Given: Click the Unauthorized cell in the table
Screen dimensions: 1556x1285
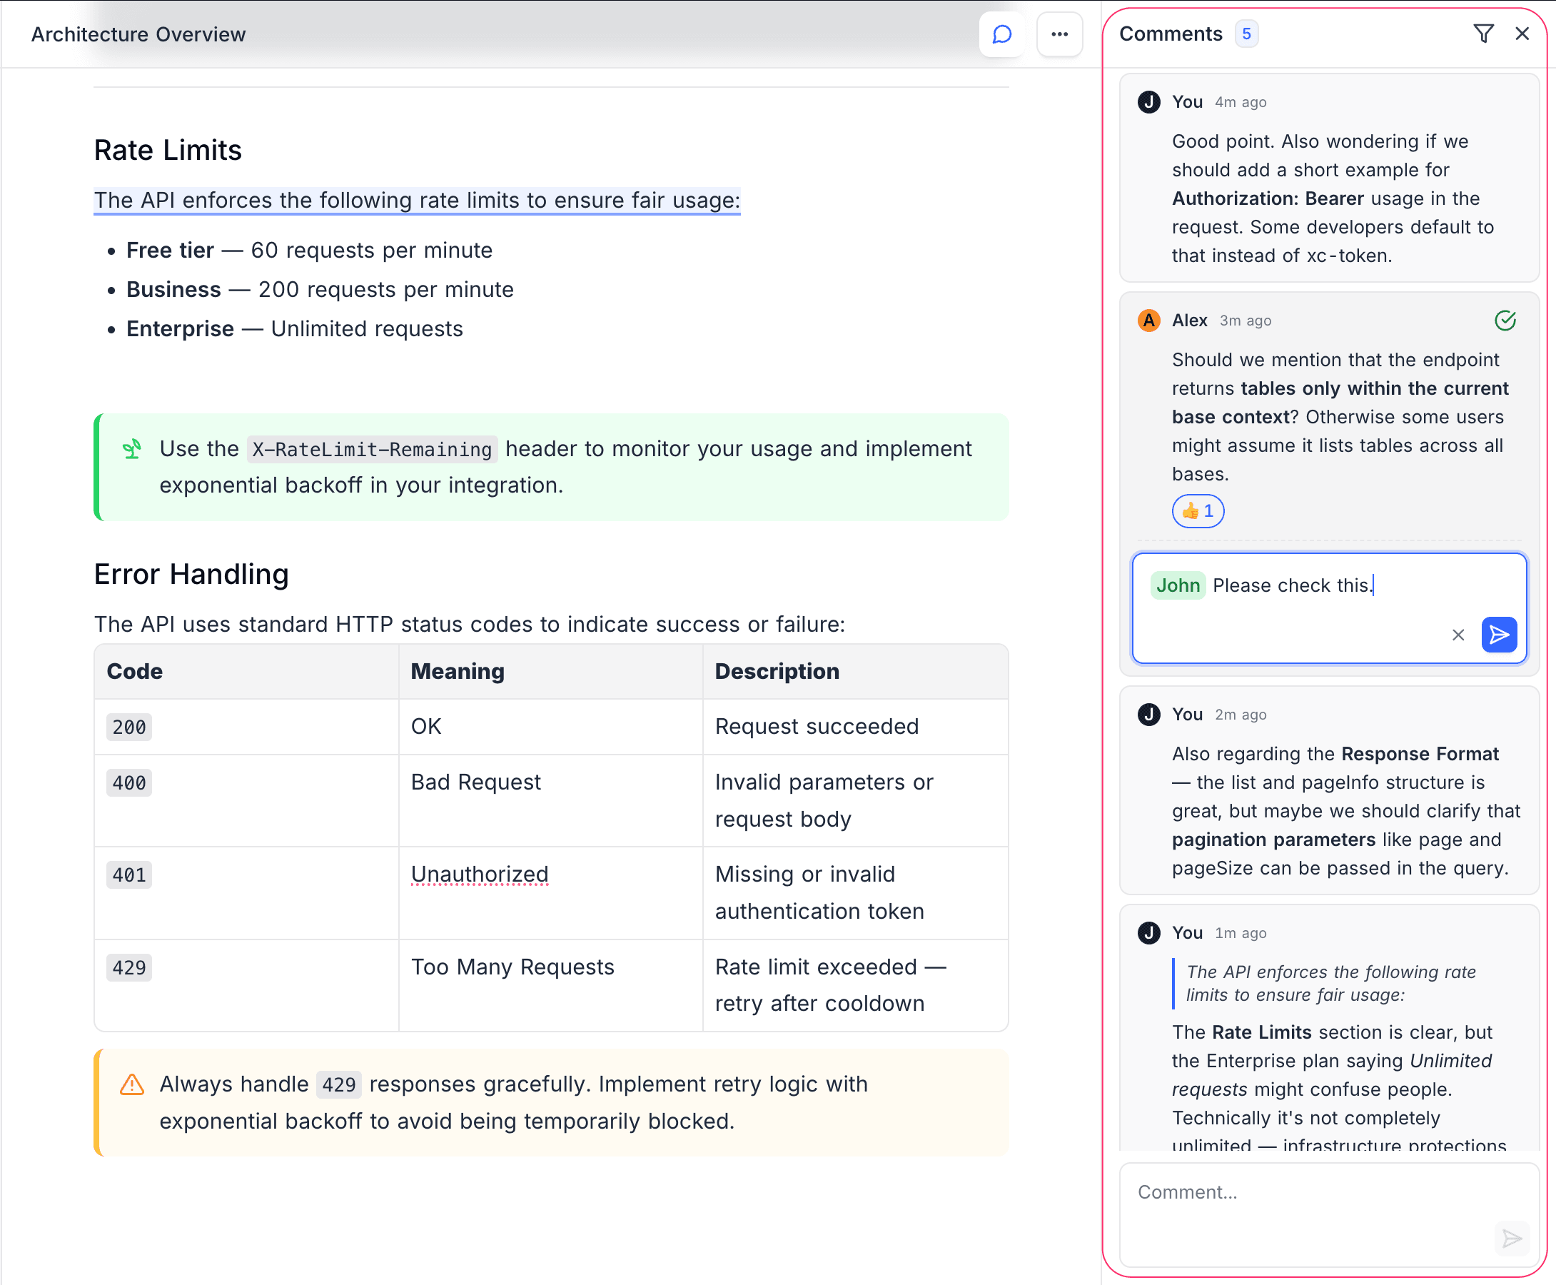Looking at the screenshot, I should pos(480,875).
